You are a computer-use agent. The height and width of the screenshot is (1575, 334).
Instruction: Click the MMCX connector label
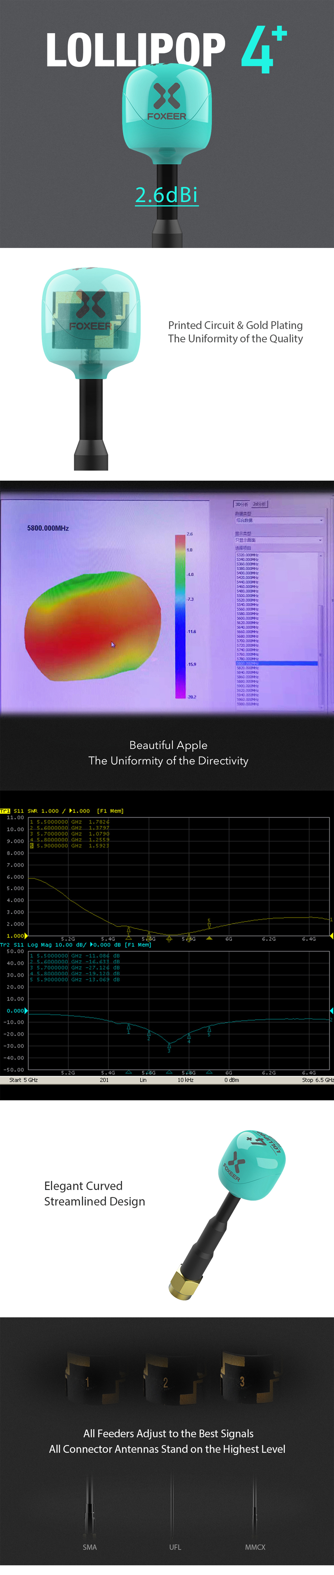point(255,1547)
